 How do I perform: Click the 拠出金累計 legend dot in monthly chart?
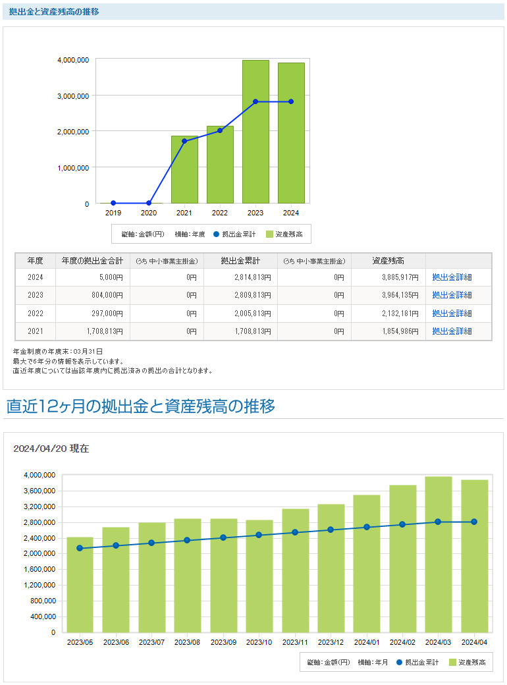pos(399,662)
